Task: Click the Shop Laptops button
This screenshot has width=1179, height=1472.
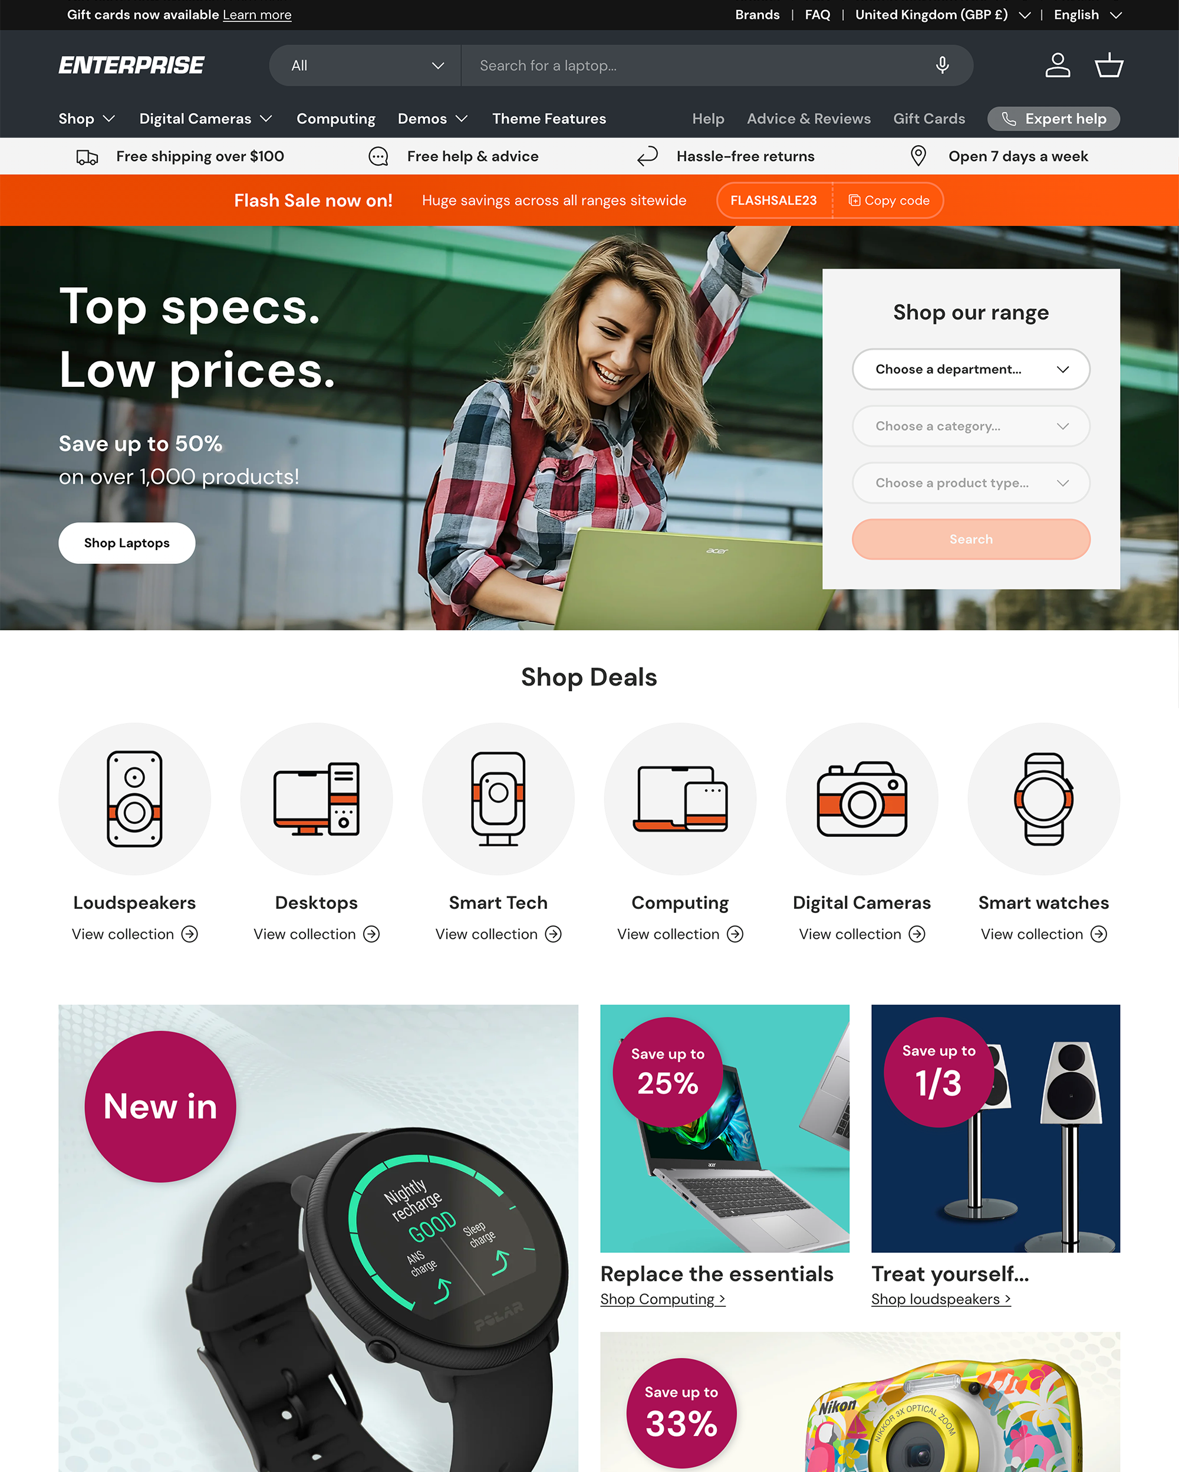Action: pyautogui.click(x=126, y=543)
